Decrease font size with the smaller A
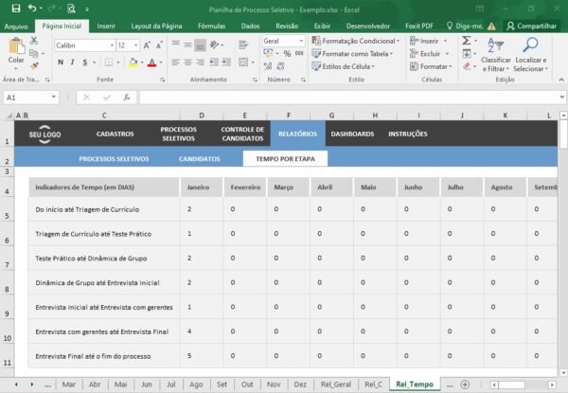Screen dimensions: 568x393 click(x=159, y=45)
